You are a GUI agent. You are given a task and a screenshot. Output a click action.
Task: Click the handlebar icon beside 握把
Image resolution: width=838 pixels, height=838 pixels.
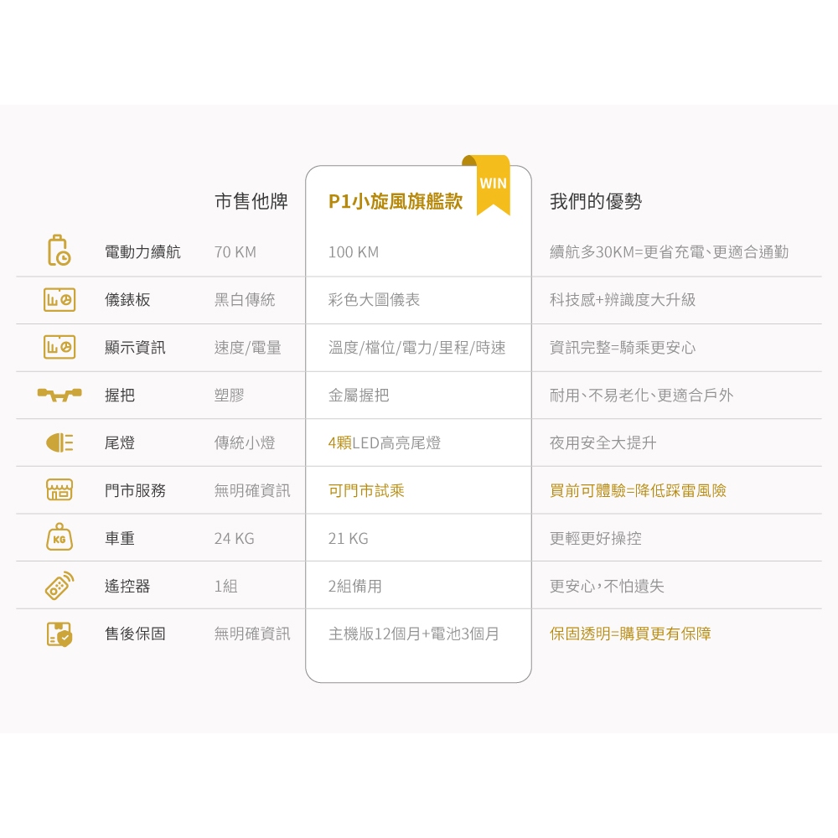point(59,395)
